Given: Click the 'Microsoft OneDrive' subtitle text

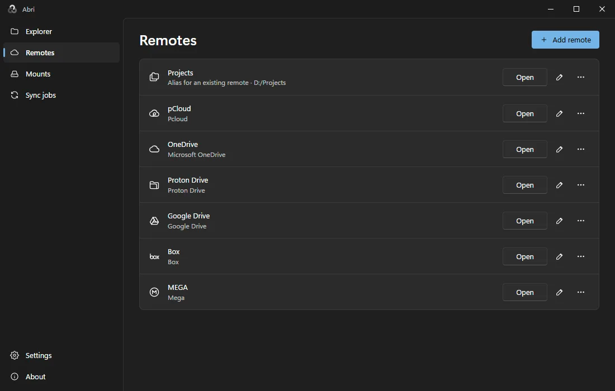Looking at the screenshot, I should click(196, 155).
